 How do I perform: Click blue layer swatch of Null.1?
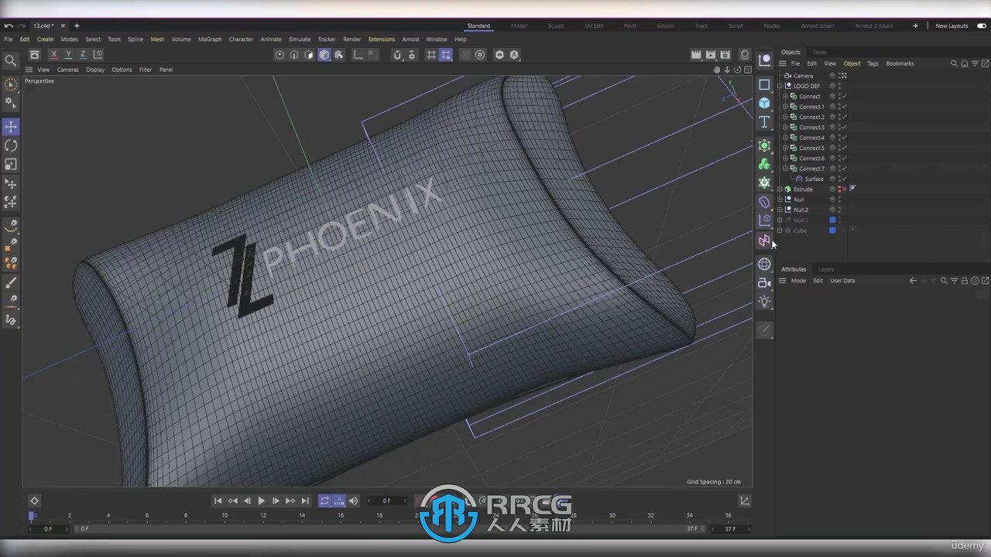pos(832,220)
